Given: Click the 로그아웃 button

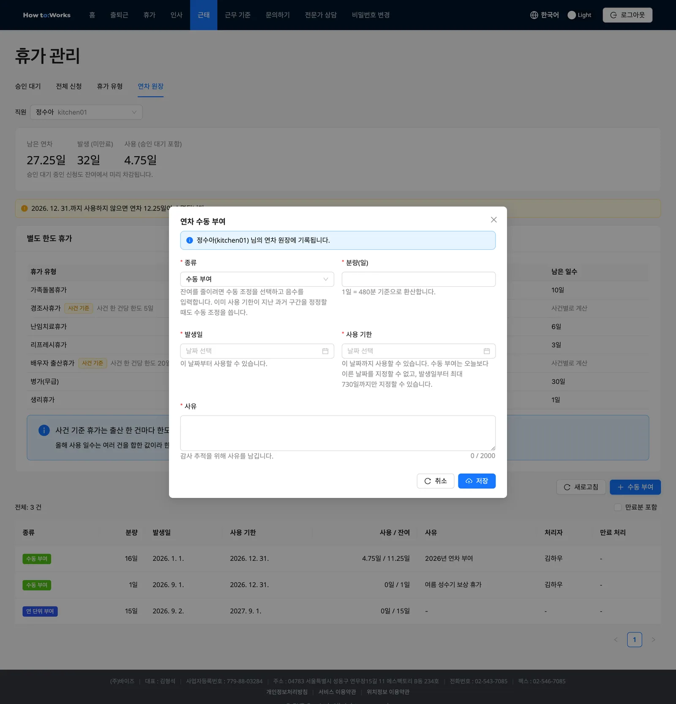Looking at the screenshot, I should point(627,15).
